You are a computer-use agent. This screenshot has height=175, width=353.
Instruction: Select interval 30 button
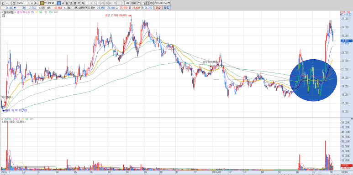coord(106,3)
